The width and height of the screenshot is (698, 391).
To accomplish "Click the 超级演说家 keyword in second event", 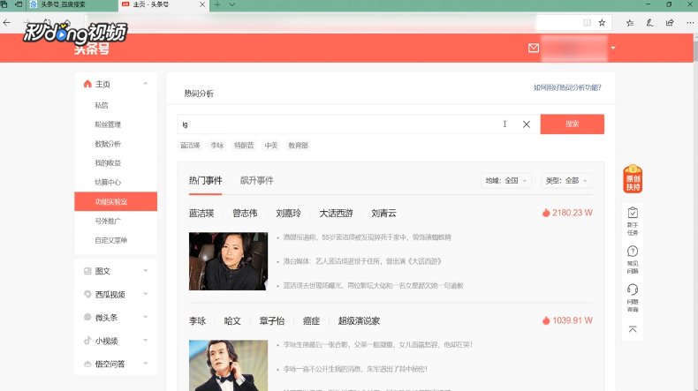I will (359, 321).
